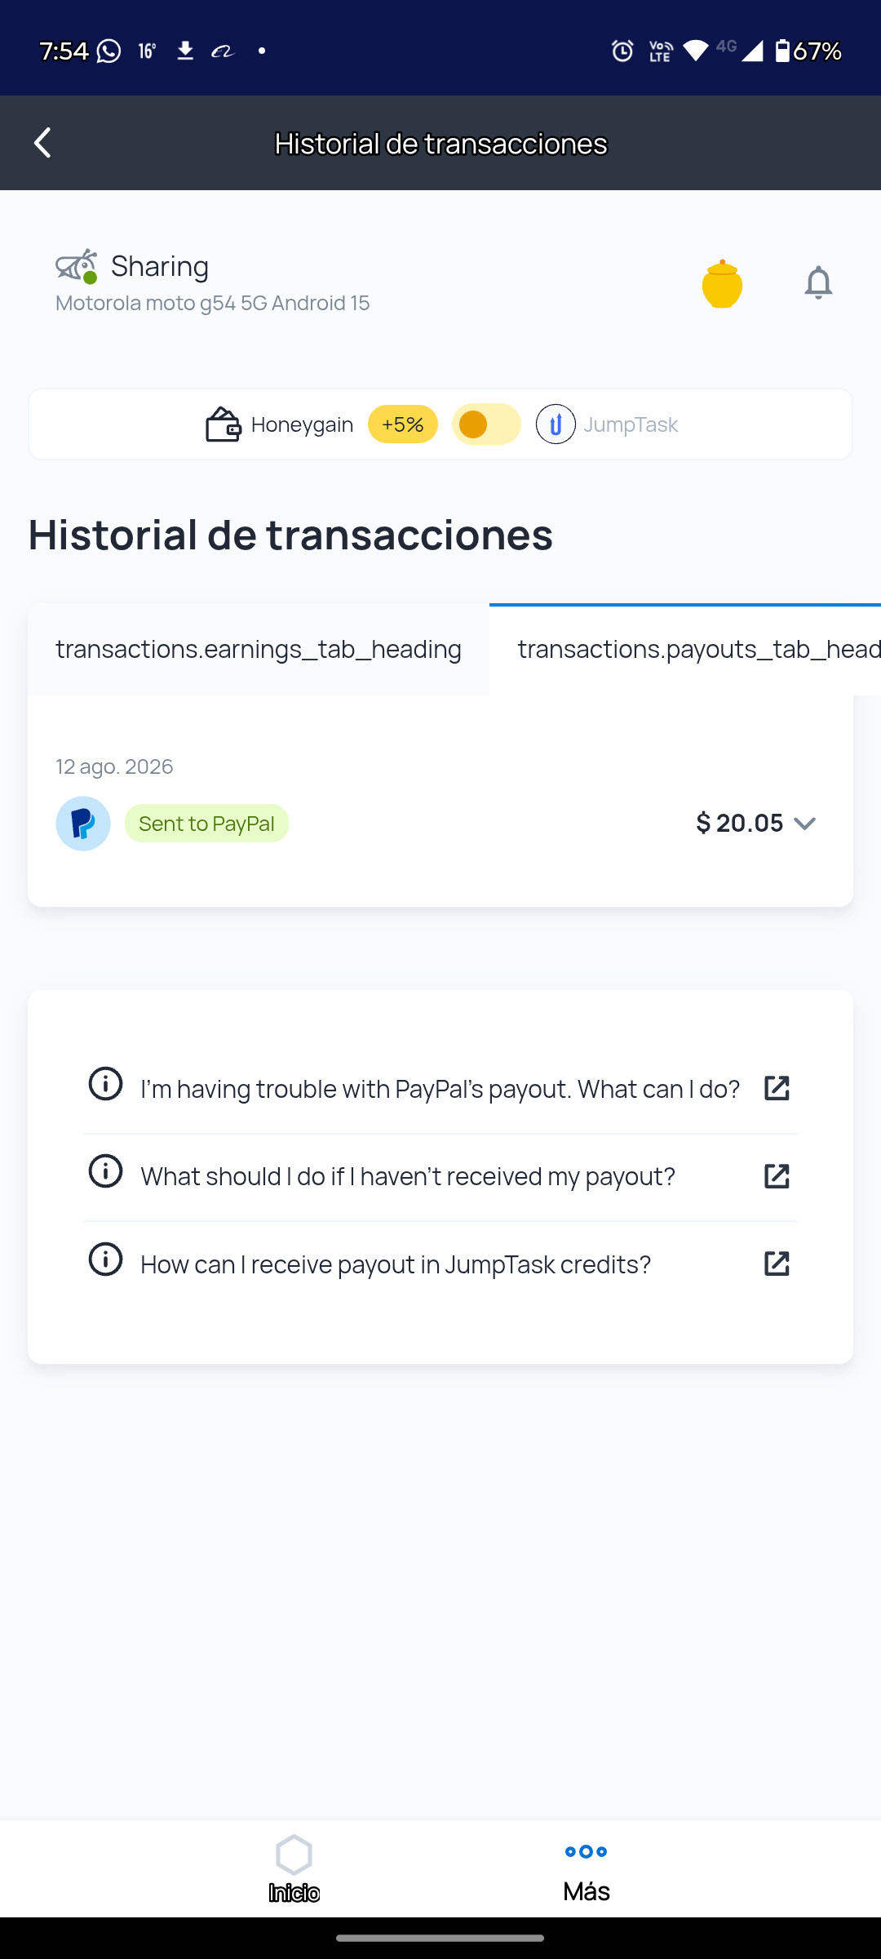Image resolution: width=881 pixels, height=1959 pixels.
Task: Select transactions.payouts_tab_heading tab
Action: [x=685, y=650]
